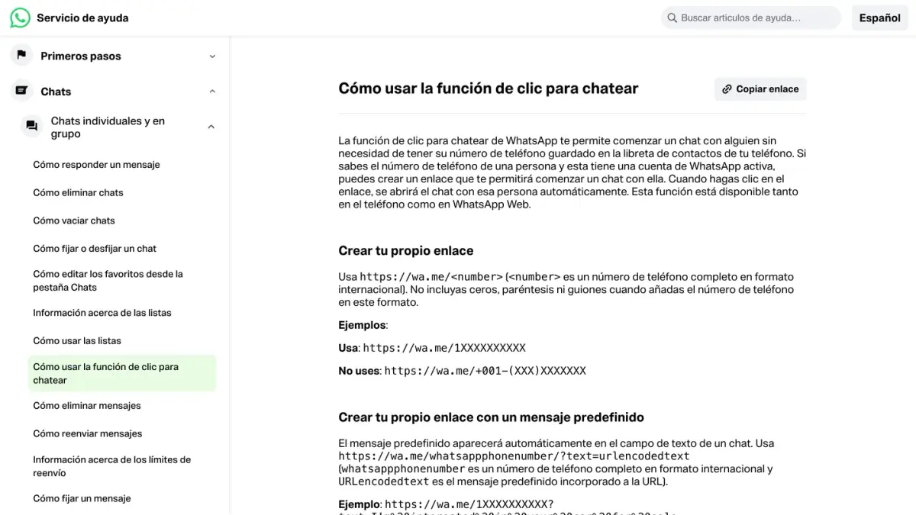The height and width of the screenshot is (515, 916).
Task: Open Cómo eliminar chats article
Action: pyautogui.click(x=78, y=193)
